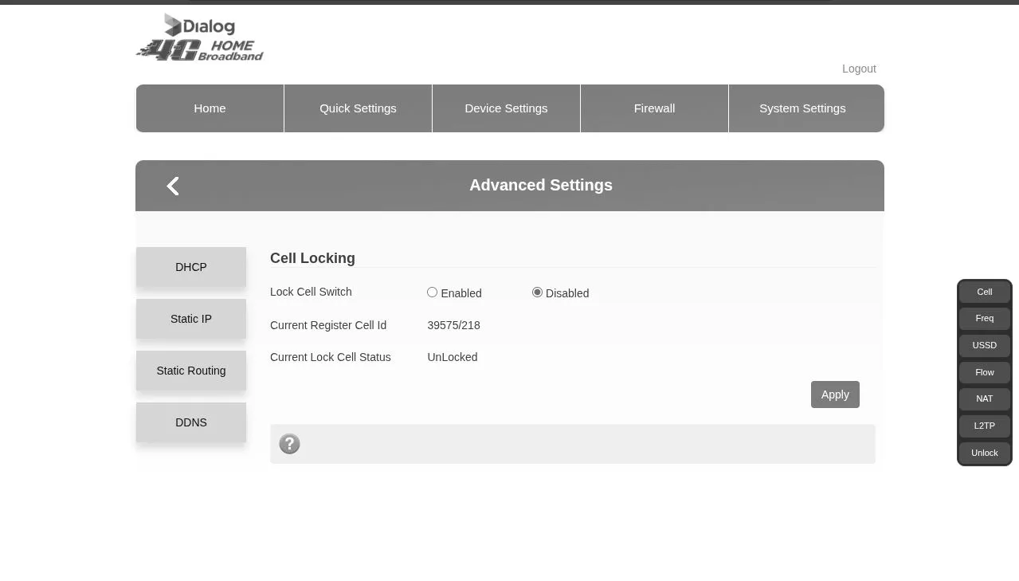This screenshot has width=1019, height=581.
Task: Open the L2TP shortcut button
Action: [985, 426]
